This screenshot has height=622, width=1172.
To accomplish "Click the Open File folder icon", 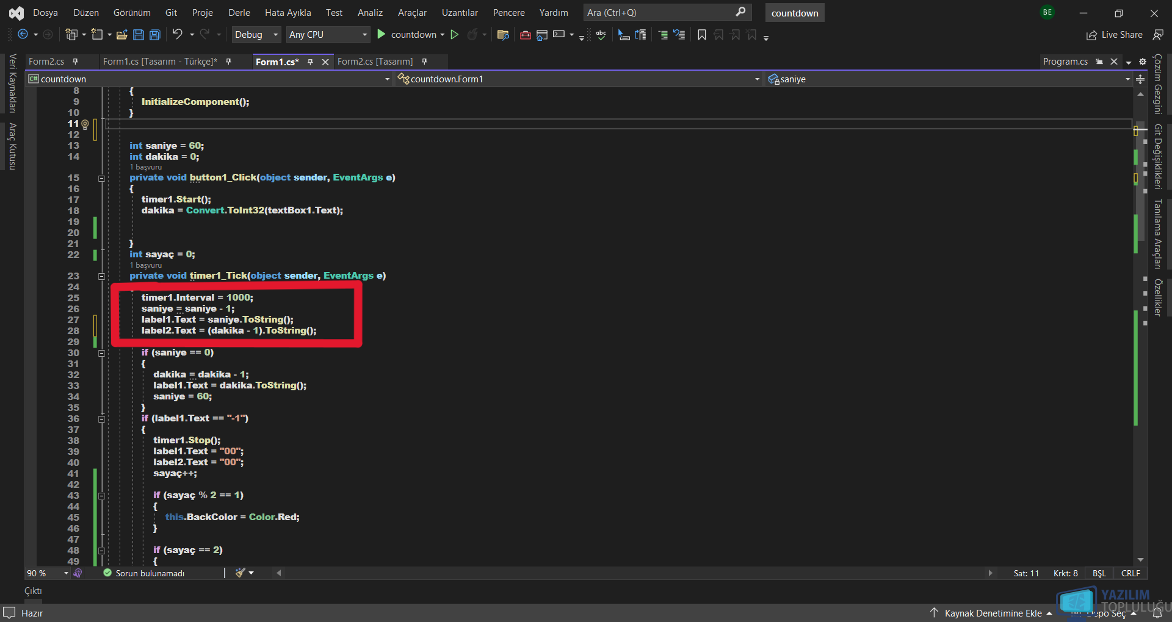I will (x=122, y=35).
